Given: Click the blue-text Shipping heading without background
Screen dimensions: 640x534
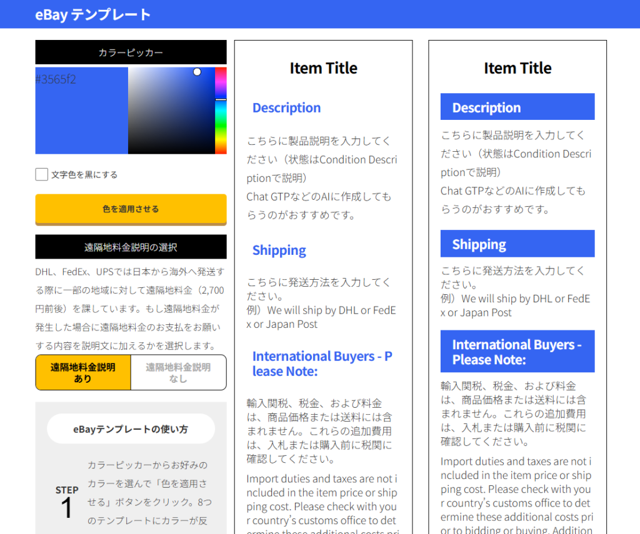Looking at the screenshot, I should coord(279,250).
